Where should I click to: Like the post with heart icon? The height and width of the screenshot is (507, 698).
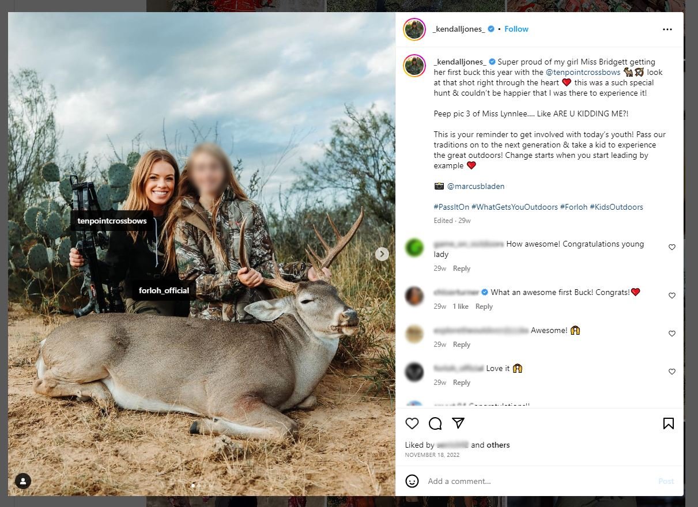click(x=412, y=423)
